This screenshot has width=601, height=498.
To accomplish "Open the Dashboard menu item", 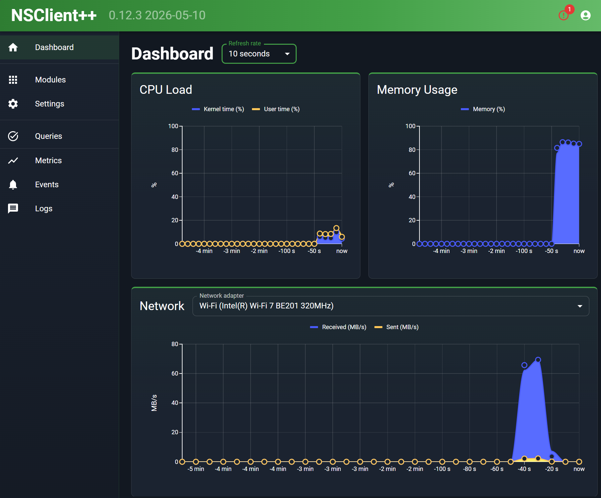I will pos(59,47).
